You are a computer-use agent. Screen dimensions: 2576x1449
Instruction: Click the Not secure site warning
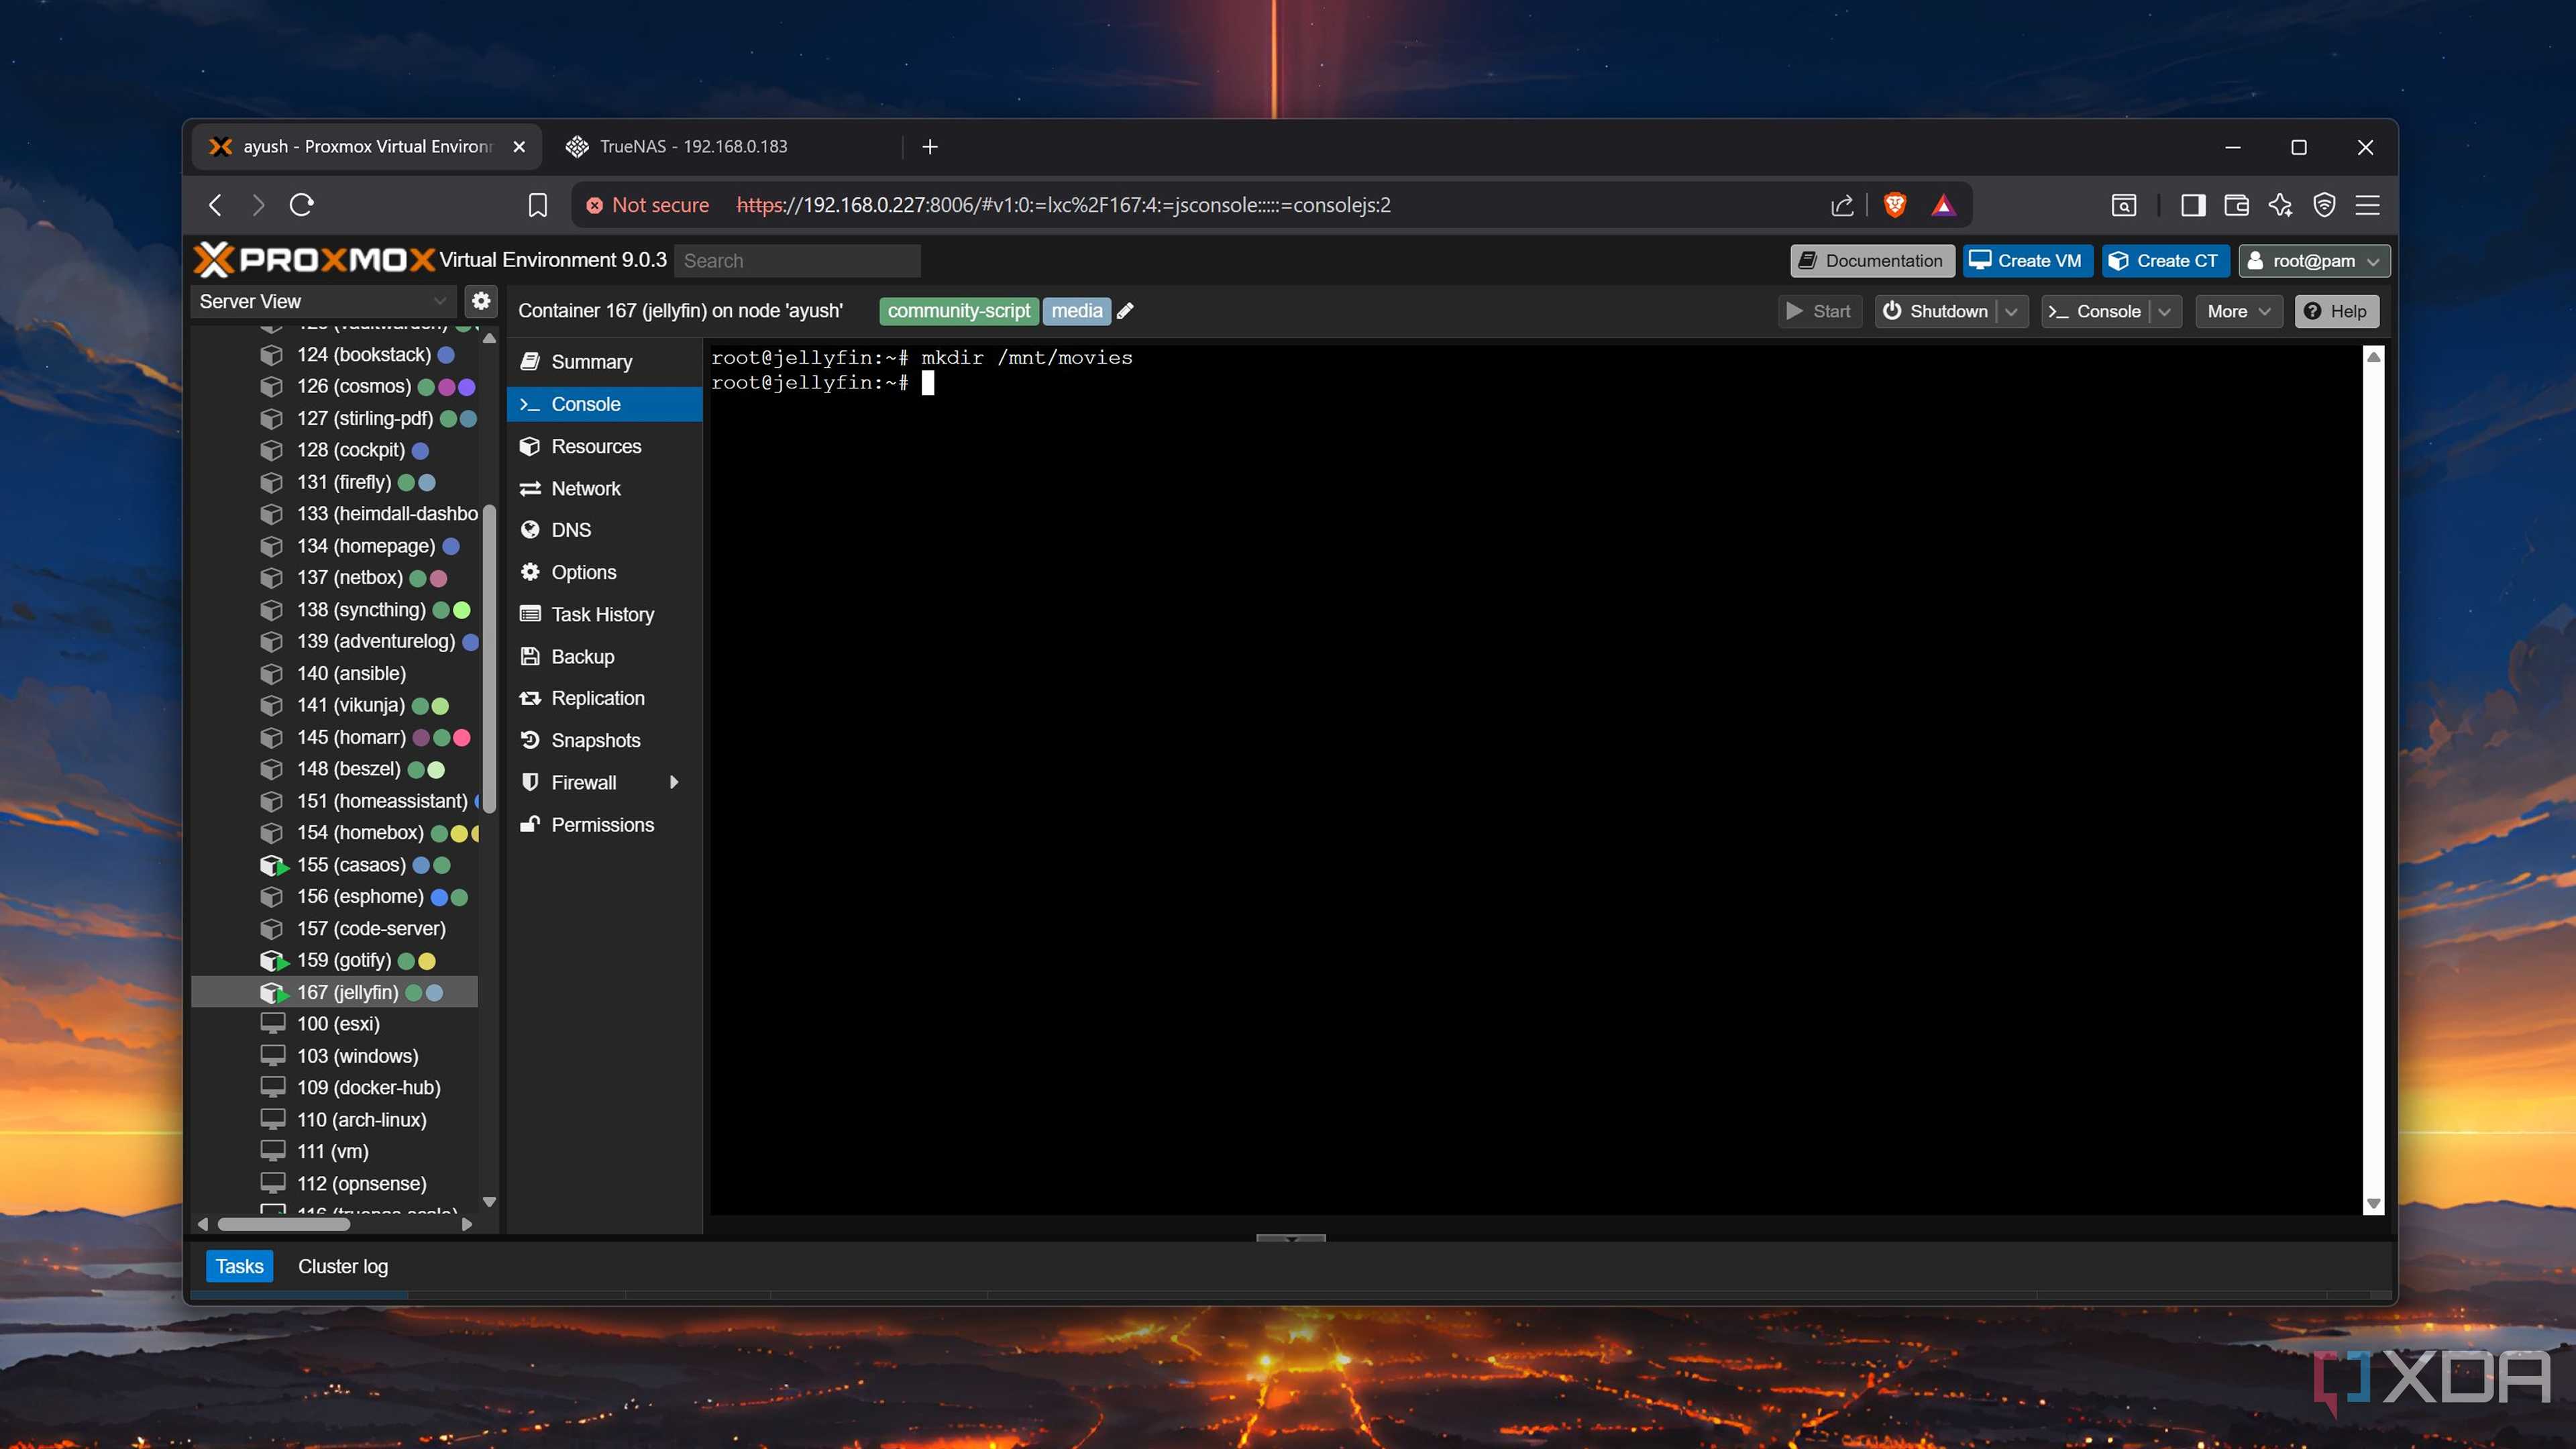pos(647,205)
